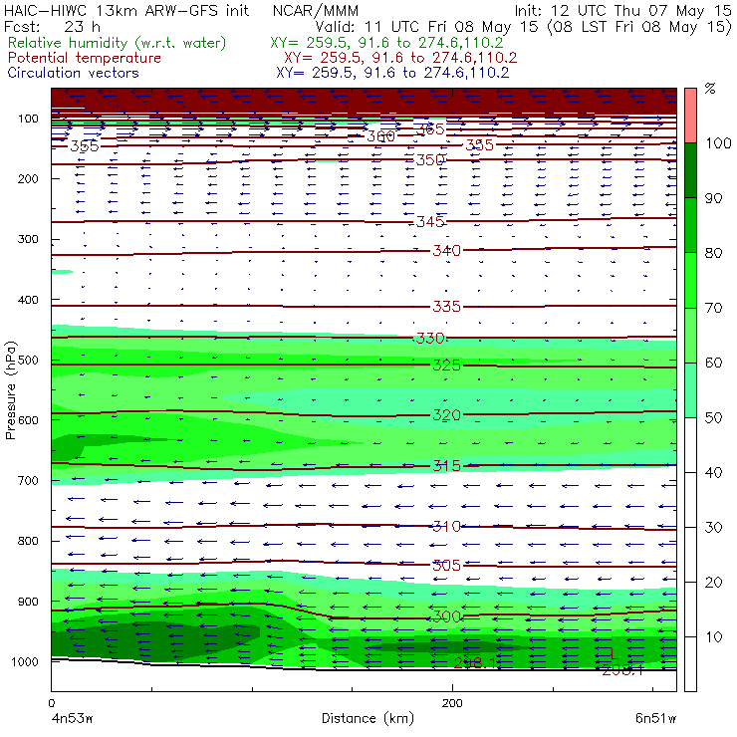Screen dimensions: 737x737
Task: Click the '100' pressure axis tick label
Action: 28,119
